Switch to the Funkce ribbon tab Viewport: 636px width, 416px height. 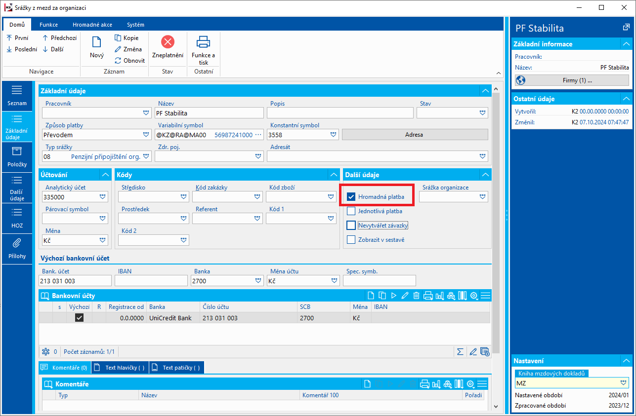tap(49, 25)
